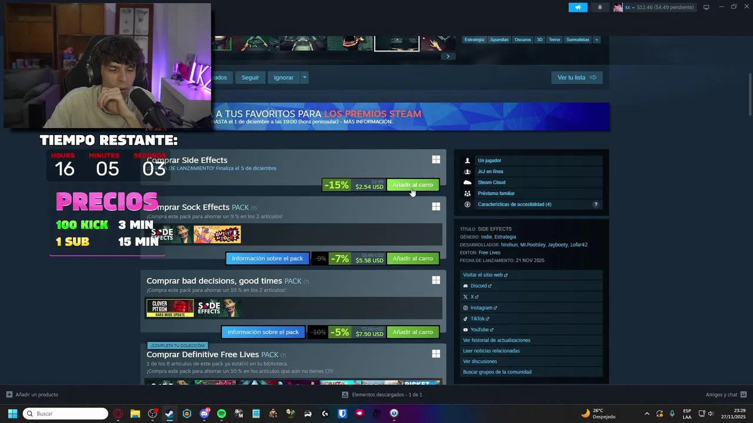Click the Steam page vertical scrollbar

(749, 94)
